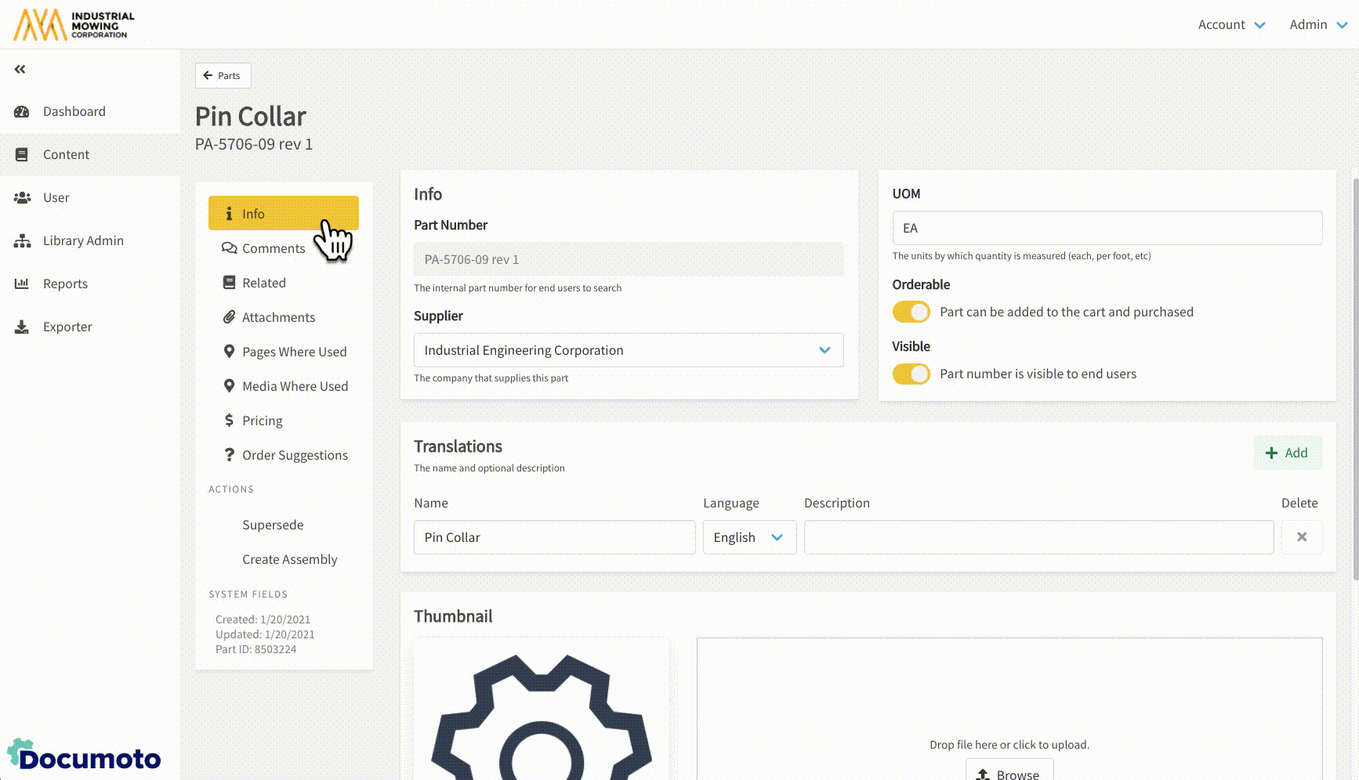Go to Pages Where Used tab
Viewport: 1359px width, 780px height.
click(x=294, y=352)
